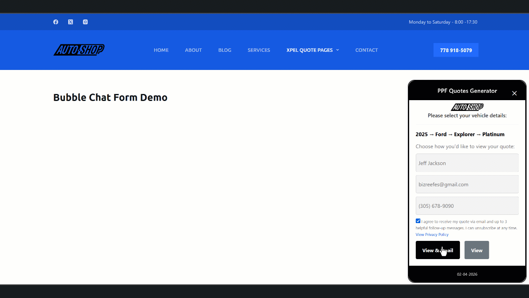Click the Auto Shop logo in chat widget

click(x=467, y=107)
